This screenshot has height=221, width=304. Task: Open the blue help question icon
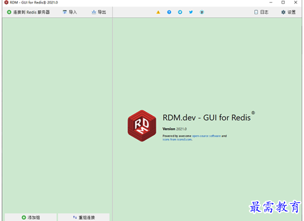click(x=169, y=12)
